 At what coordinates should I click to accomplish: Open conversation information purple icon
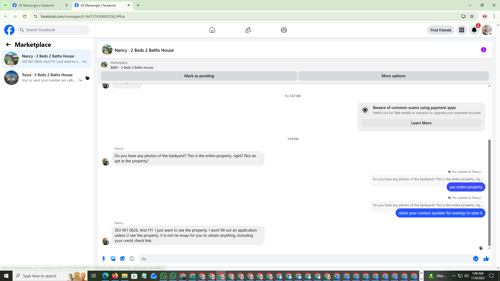pos(483,50)
